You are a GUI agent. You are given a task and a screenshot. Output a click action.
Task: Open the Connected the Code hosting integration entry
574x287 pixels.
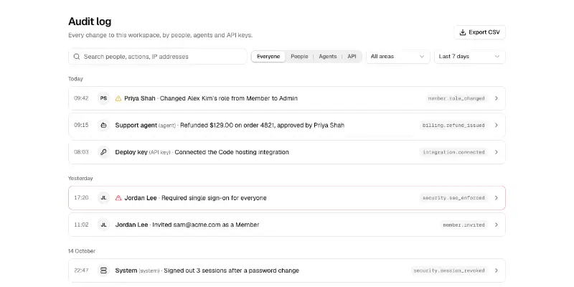[x=286, y=152]
